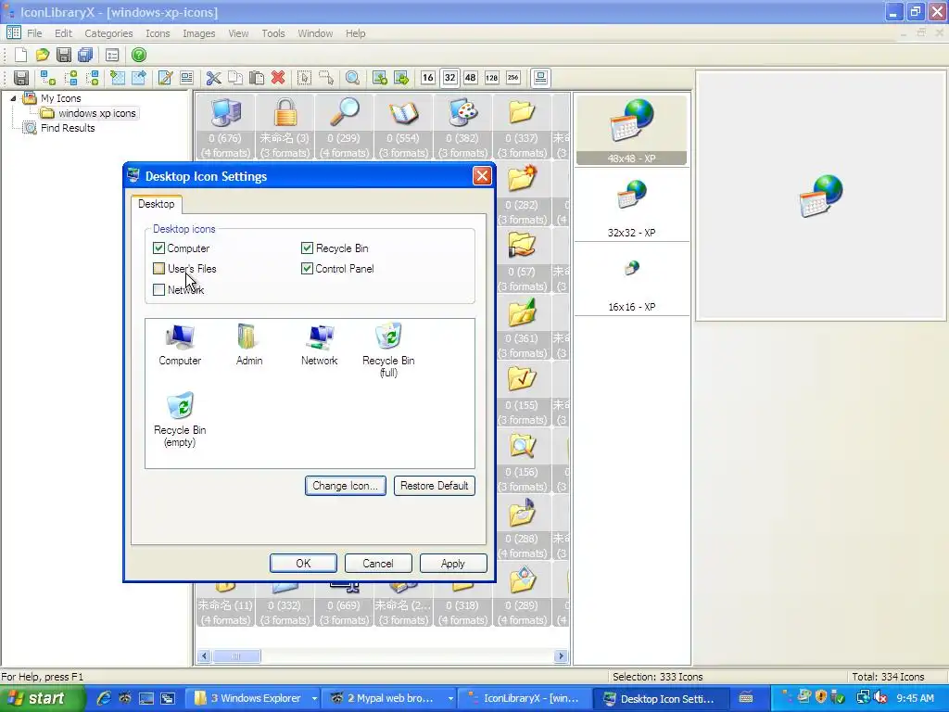Click the New library blank page icon
The height and width of the screenshot is (712, 949).
(20, 55)
